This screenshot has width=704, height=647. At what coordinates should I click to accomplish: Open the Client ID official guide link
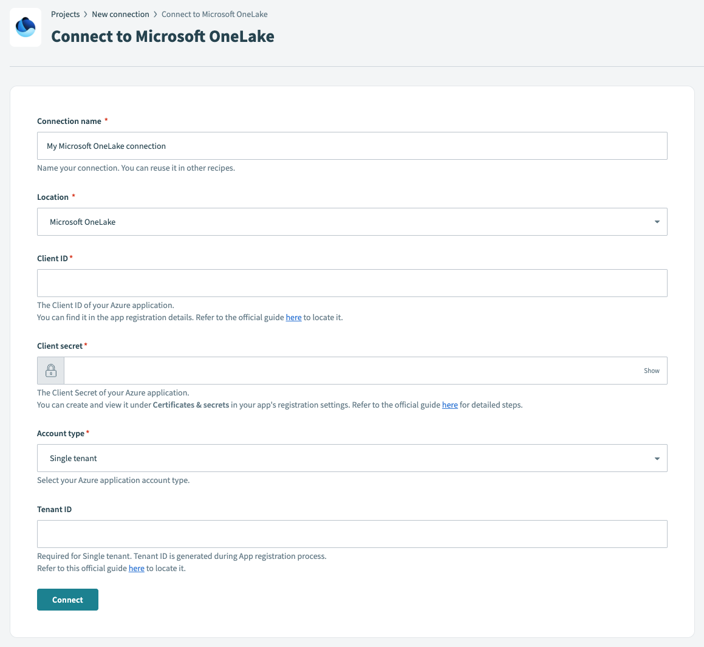tap(293, 317)
